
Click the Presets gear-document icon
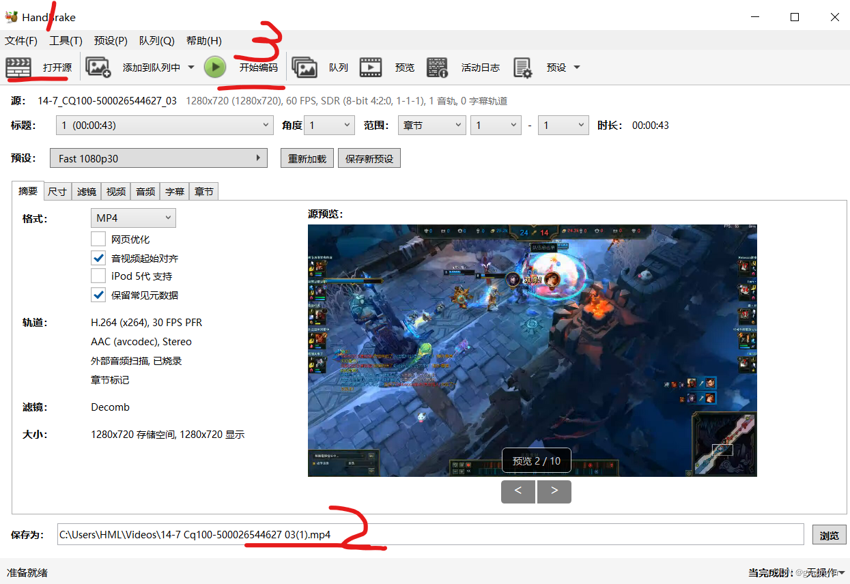pyautogui.click(x=523, y=68)
